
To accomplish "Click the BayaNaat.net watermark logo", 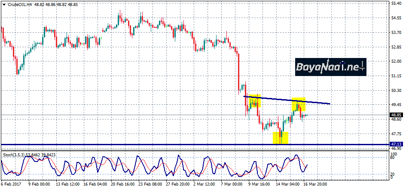I will pos(330,67).
